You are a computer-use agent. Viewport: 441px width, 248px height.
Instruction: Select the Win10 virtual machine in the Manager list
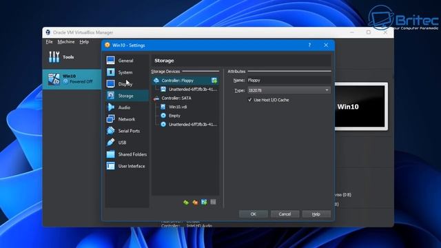click(72, 79)
